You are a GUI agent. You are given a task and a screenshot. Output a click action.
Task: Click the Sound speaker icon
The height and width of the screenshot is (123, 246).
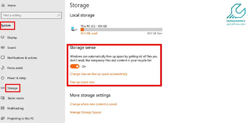[x=3, y=48]
